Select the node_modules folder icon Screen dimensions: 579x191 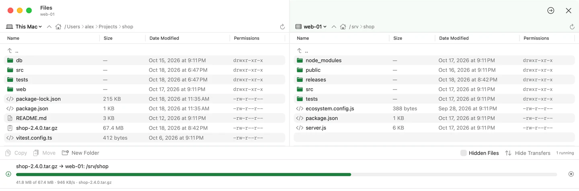pyautogui.click(x=300, y=60)
